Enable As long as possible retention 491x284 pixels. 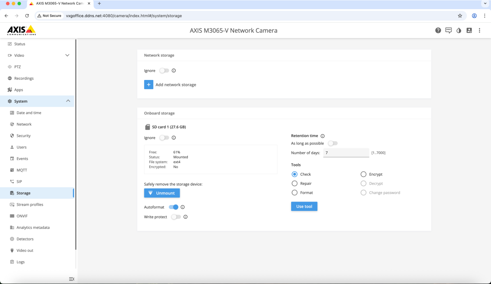coord(333,143)
